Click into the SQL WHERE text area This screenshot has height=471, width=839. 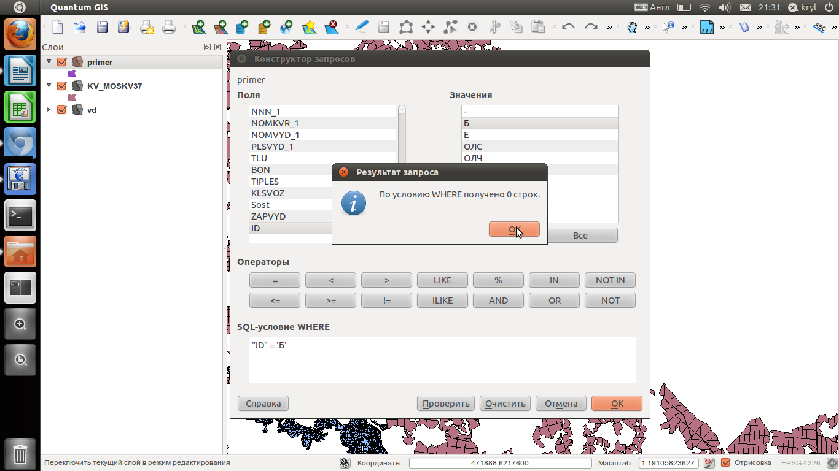pyautogui.click(x=442, y=360)
